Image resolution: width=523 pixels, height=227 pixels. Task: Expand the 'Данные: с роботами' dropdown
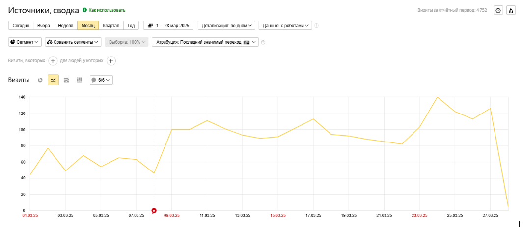(x=285, y=26)
